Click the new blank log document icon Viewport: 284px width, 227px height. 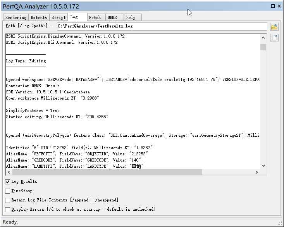274,38
